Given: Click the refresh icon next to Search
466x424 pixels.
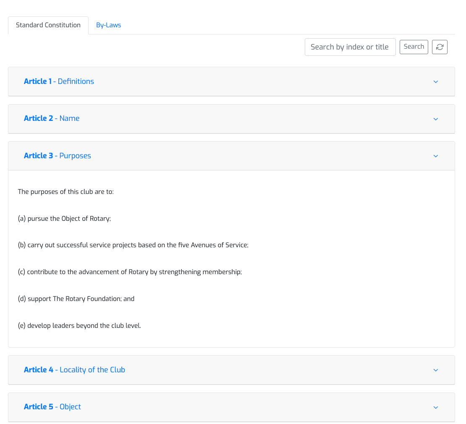Looking at the screenshot, I should (x=440, y=47).
